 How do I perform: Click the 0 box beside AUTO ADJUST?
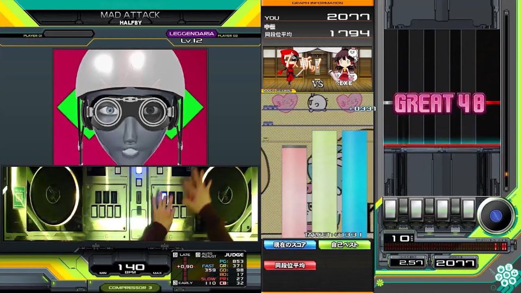pyautogui.click(x=198, y=255)
